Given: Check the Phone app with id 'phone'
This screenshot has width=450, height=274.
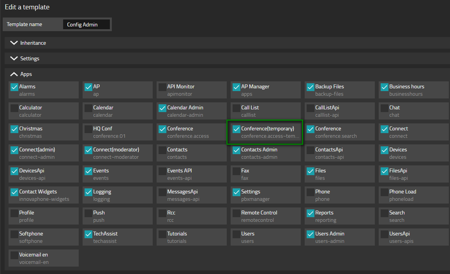Looking at the screenshot, I should tap(311, 192).
